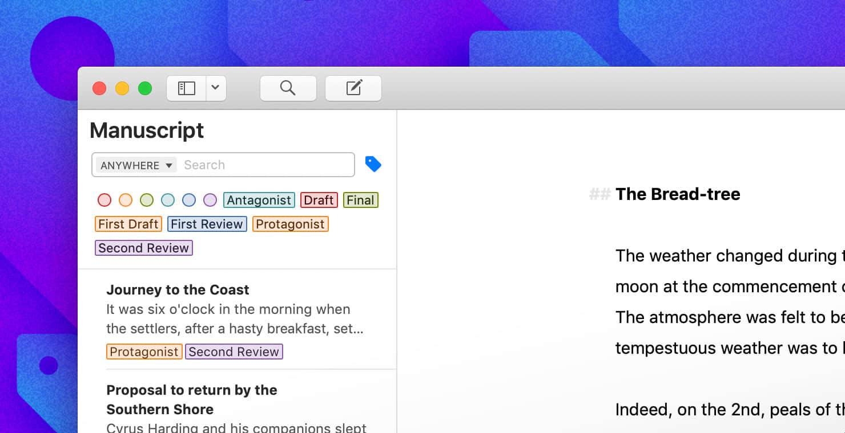The height and width of the screenshot is (433, 845).
Task: Open Proposal to return by the Southern Shore
Action: [x=237, y=402]
